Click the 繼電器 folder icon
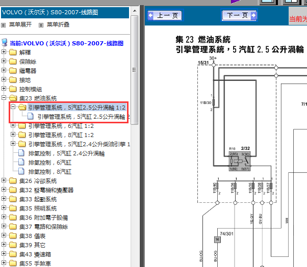 [x=13, y=71]
